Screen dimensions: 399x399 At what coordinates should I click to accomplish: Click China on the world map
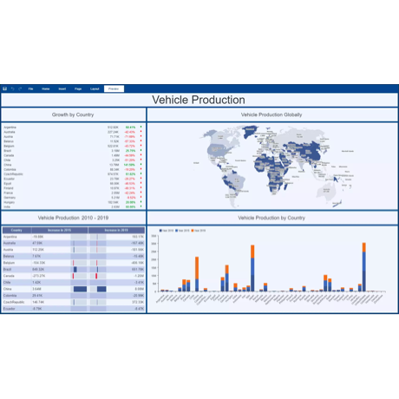point(310,151)
